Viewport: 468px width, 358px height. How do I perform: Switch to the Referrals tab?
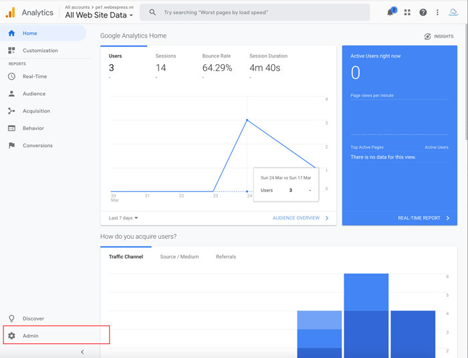coord(225,257)
